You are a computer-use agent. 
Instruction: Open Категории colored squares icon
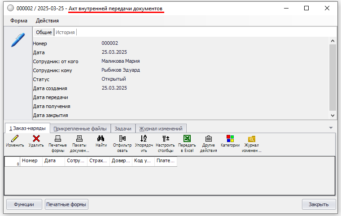230,139
